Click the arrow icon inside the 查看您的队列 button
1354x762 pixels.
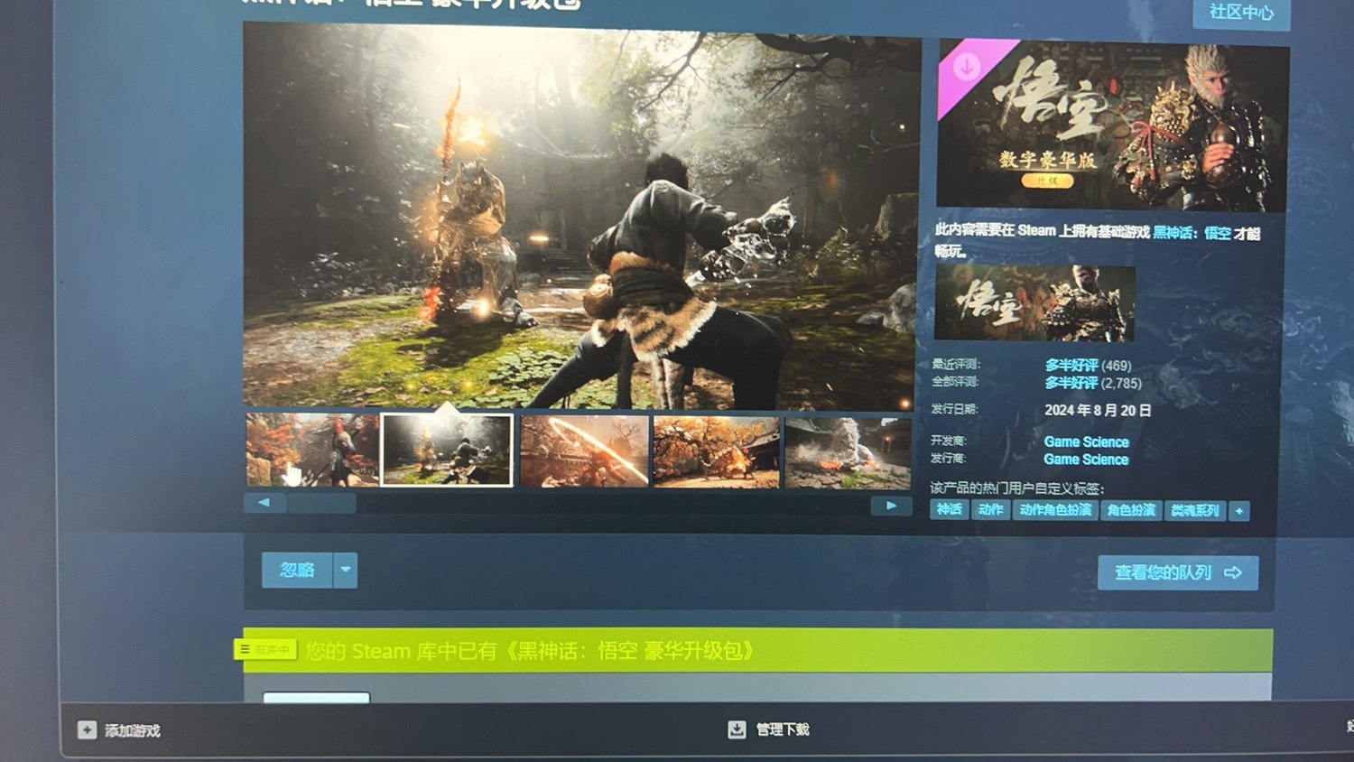[x=1231, y=572]
